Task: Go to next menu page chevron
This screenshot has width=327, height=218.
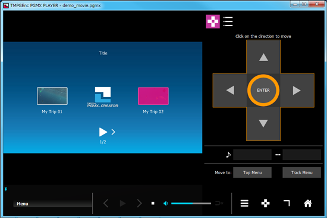Action: click(113, 132)
